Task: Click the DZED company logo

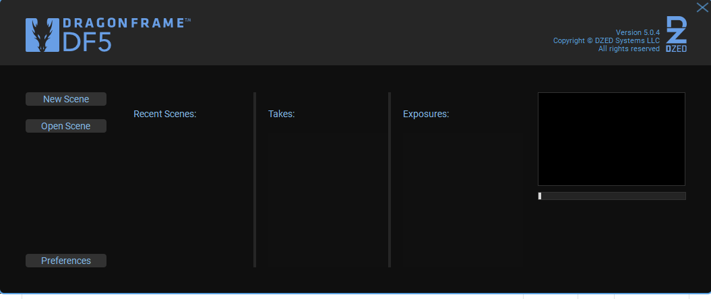Action: click(x=676, y=34)
